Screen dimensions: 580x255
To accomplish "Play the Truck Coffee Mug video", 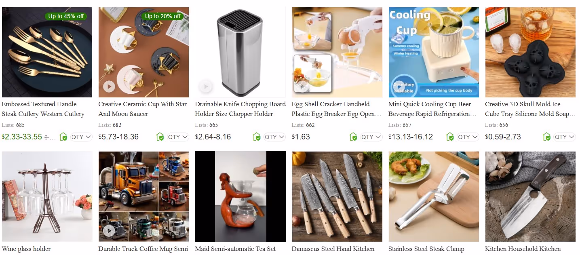I will [109, 231].
